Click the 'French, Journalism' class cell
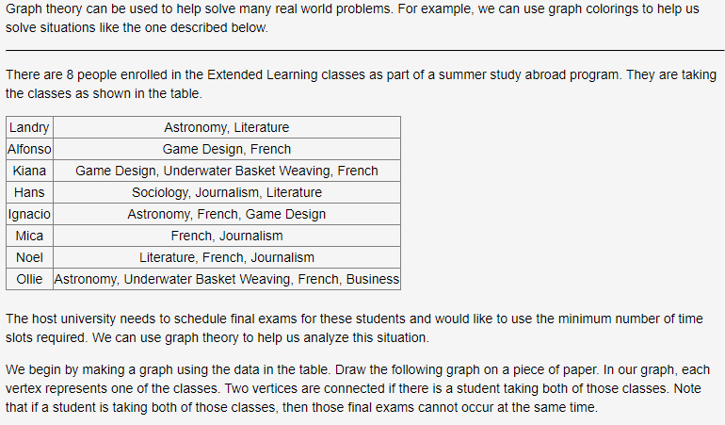The height and width of the screenshot is (425, 725). coord(227,236)
